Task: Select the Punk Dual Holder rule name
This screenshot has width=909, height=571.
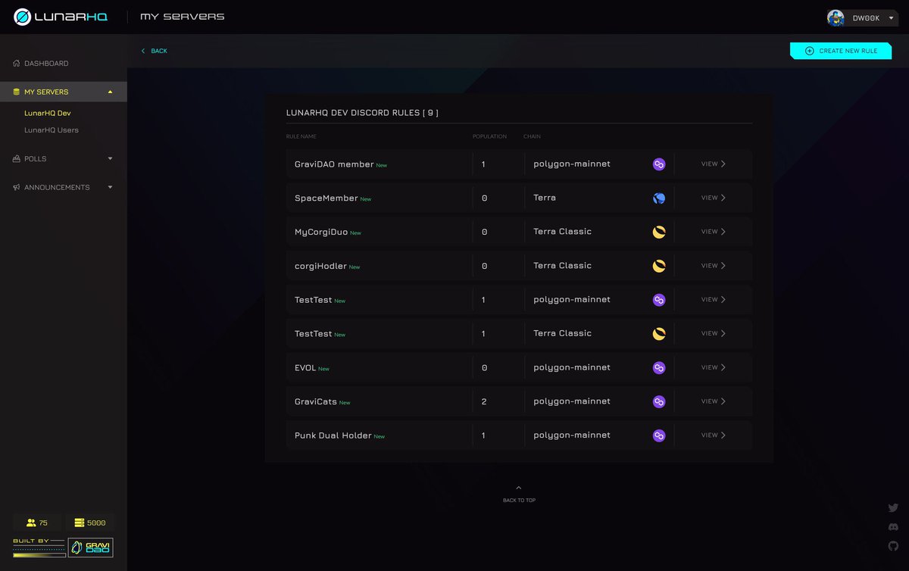Action: point(333,435)
